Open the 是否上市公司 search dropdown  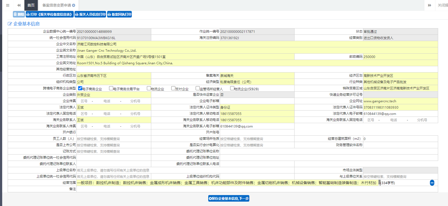pos(114,145)
